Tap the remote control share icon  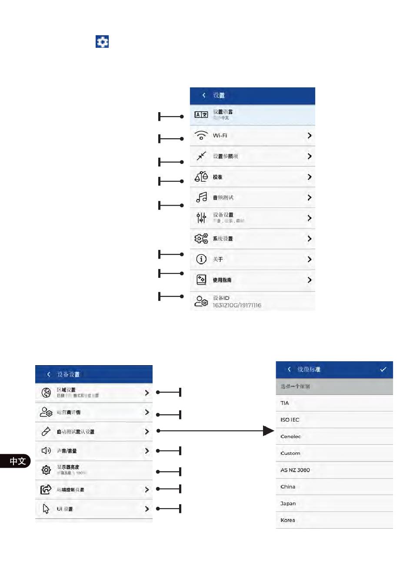46,489
